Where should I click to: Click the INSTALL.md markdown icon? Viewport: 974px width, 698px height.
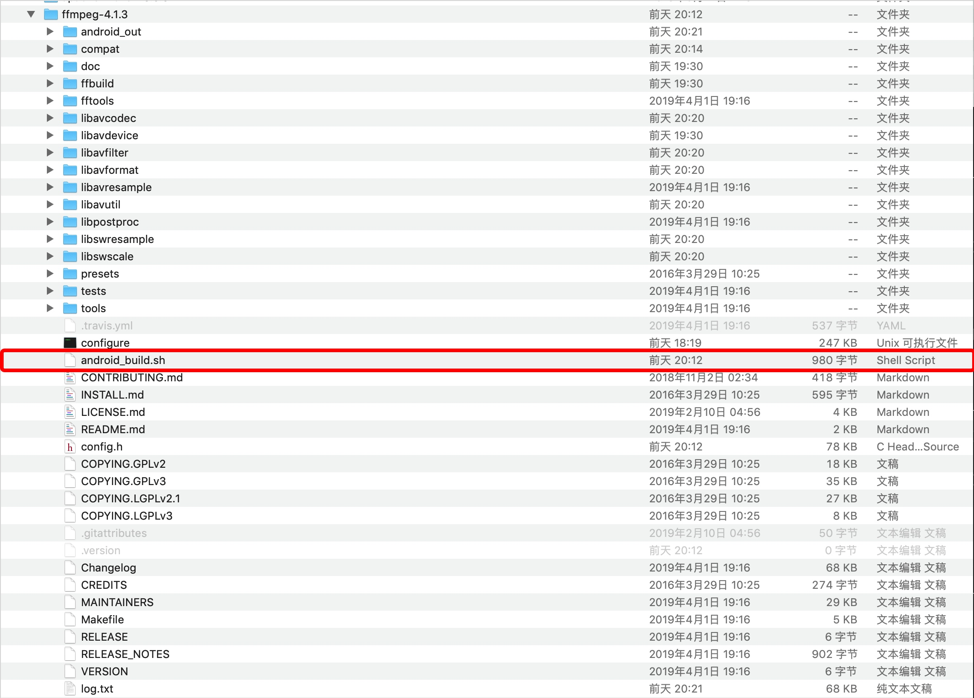point(70,395)
